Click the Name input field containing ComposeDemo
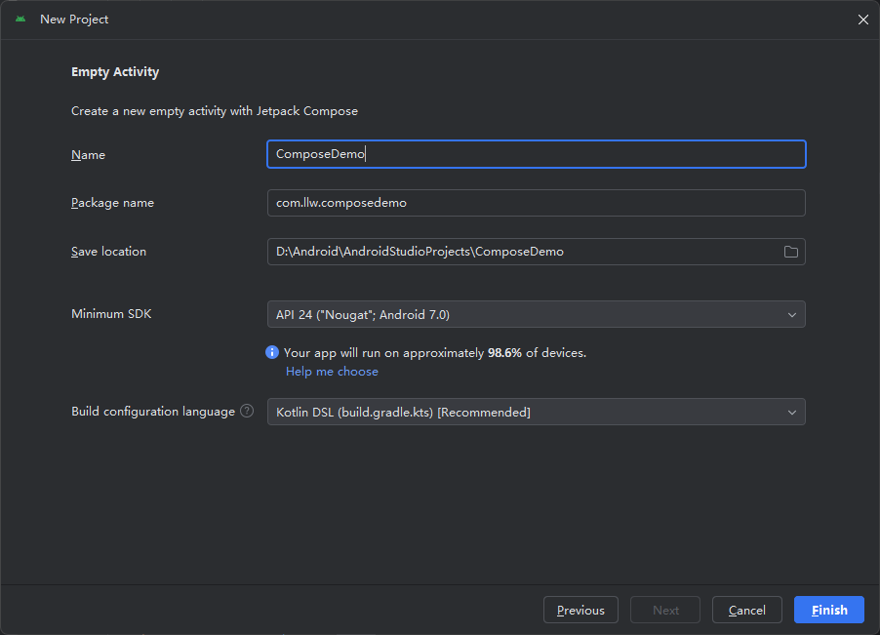 537,154
